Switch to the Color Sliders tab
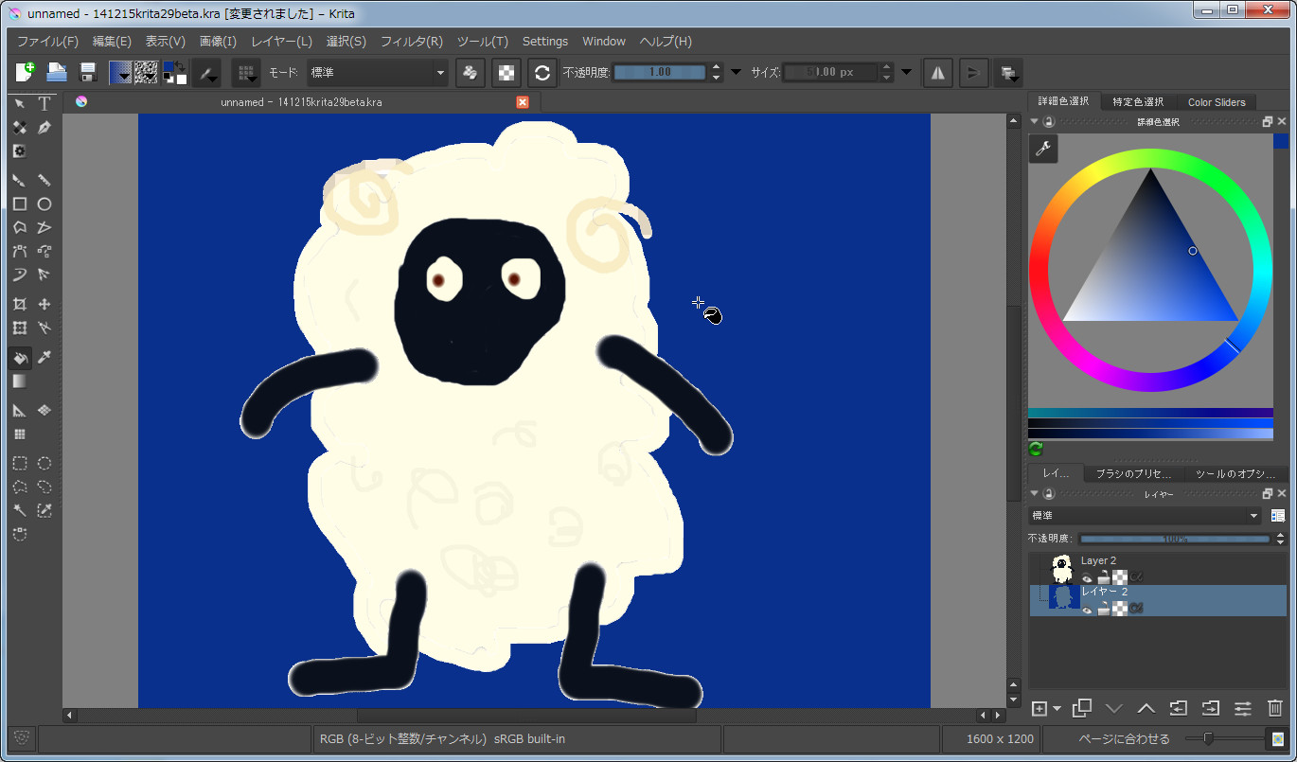 pos(1217,101)
